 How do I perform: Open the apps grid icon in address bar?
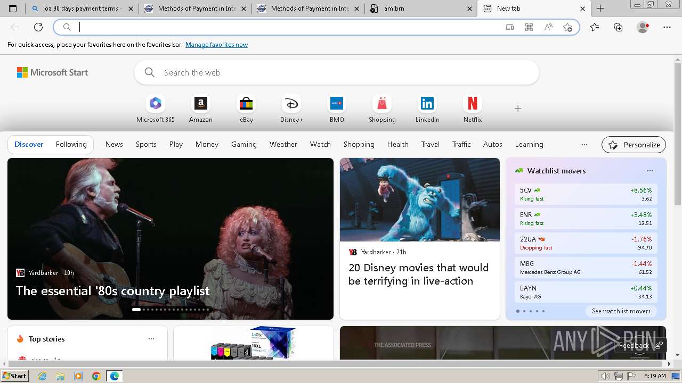(529, 27)
